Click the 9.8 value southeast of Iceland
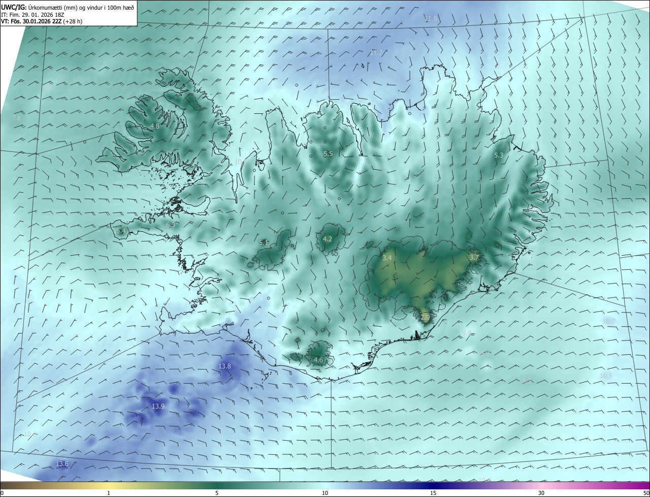The height and width of the screenshot is (497, 650). tap(467, 333)
